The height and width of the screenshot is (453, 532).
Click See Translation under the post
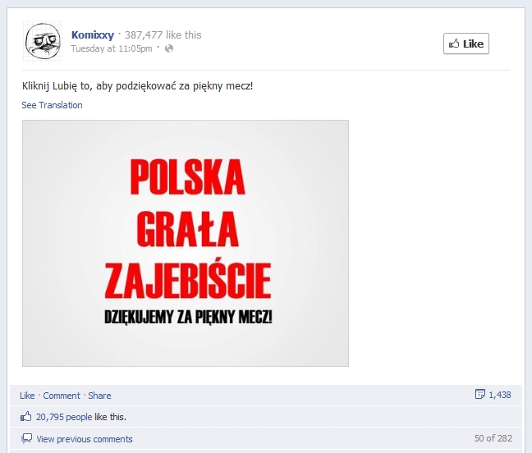(52, 105)
